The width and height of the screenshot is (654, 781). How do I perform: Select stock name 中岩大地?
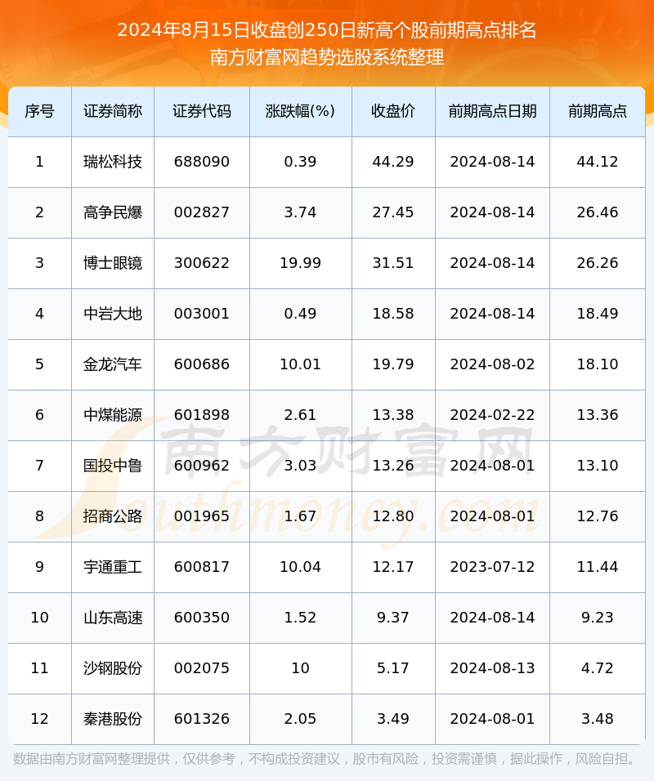click(113, 314)
